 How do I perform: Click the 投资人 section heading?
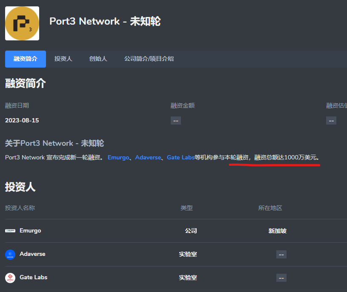pos(20,187)
